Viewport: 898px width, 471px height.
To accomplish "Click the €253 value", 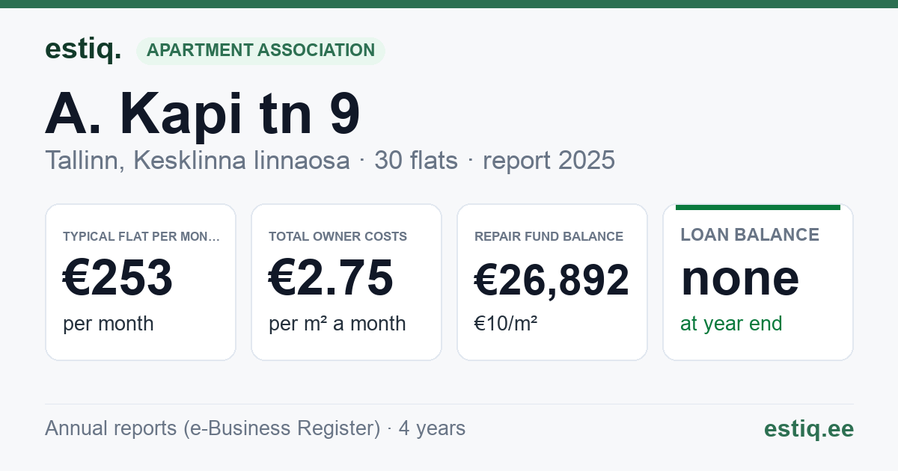I will click(118, 278).
